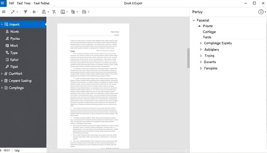Select Priorte in the tree
The image size is (267, 153).
(x=208, y=26)
